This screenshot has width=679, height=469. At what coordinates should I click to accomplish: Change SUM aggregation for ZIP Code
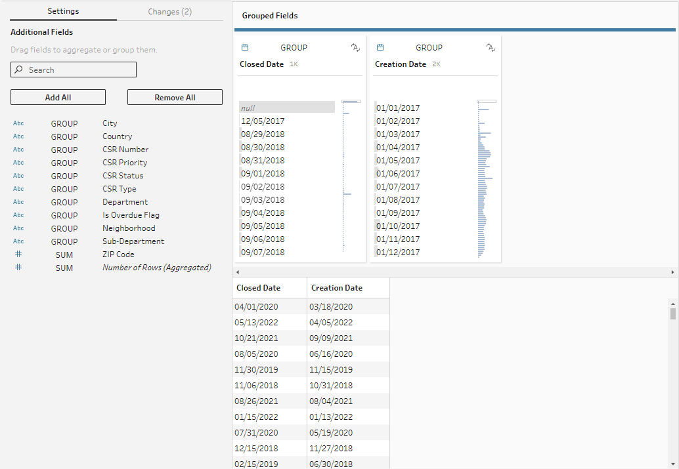tap(64, 255)
